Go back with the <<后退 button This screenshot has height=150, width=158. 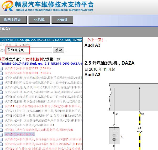point(39,20)
